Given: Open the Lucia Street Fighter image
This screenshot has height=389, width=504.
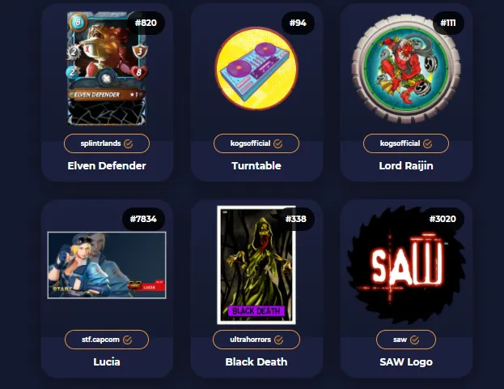Looking at the screenshot, I should tap(107, 265).
